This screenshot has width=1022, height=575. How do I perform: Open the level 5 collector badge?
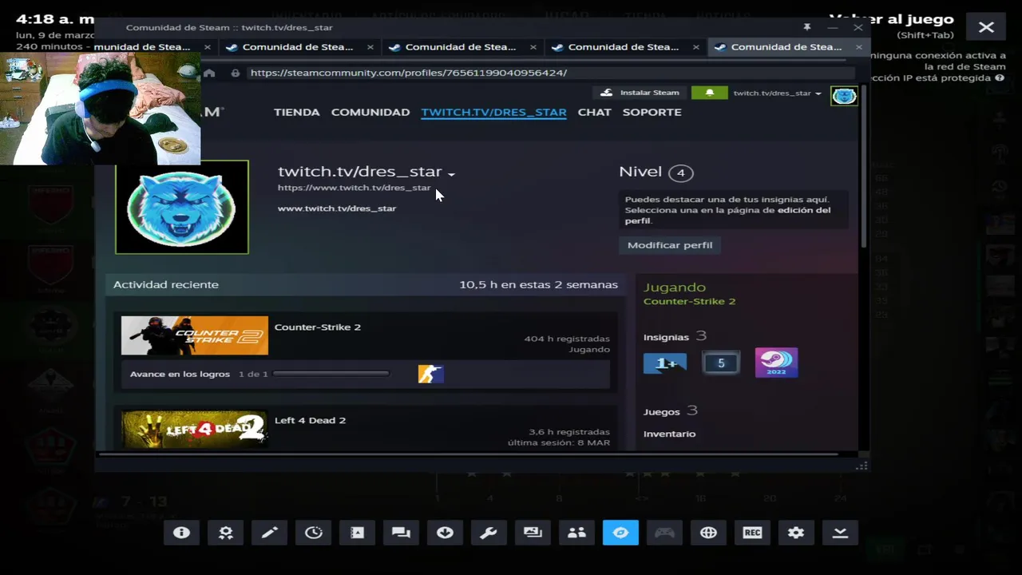pyautogui.click(x=721, y=363)
